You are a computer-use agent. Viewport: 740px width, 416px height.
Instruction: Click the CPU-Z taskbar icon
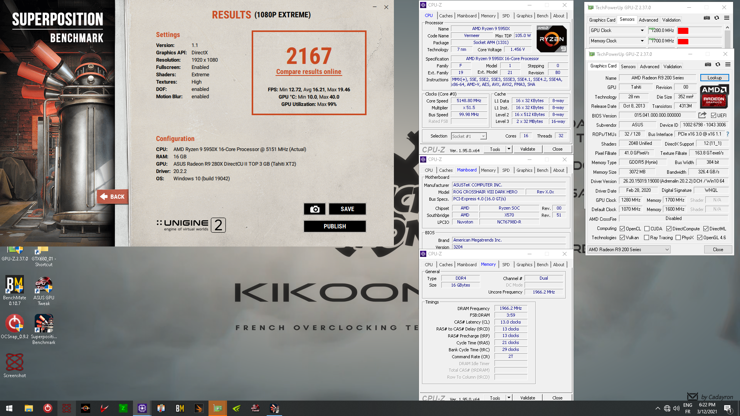pos(142,408)
